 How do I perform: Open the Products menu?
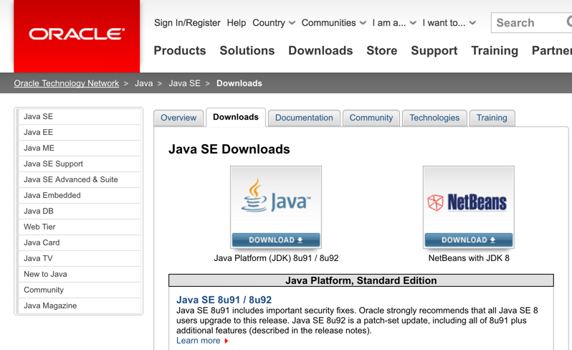click(x=180, y=50)
